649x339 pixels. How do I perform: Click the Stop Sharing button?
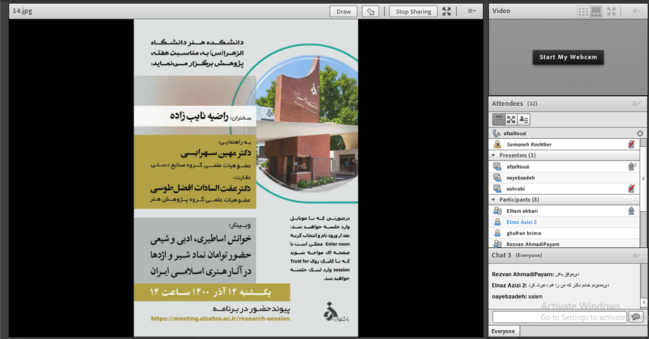coord(413,11)
